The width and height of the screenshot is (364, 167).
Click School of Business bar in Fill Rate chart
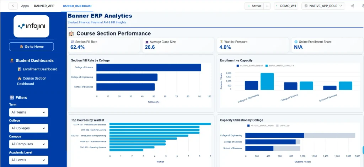tap(125, 87)
